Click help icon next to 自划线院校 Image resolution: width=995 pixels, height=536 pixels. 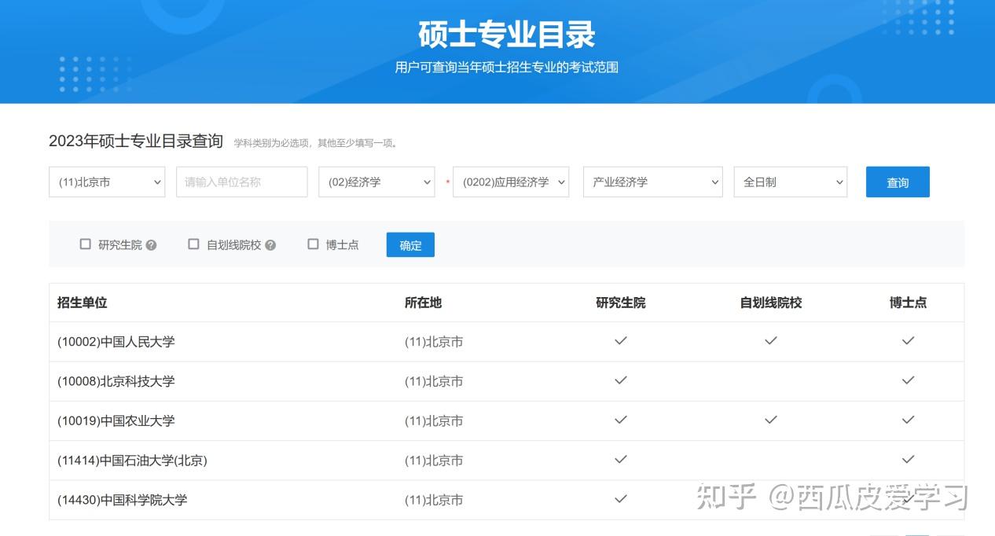pyautogui.click(x=270, y=245)
